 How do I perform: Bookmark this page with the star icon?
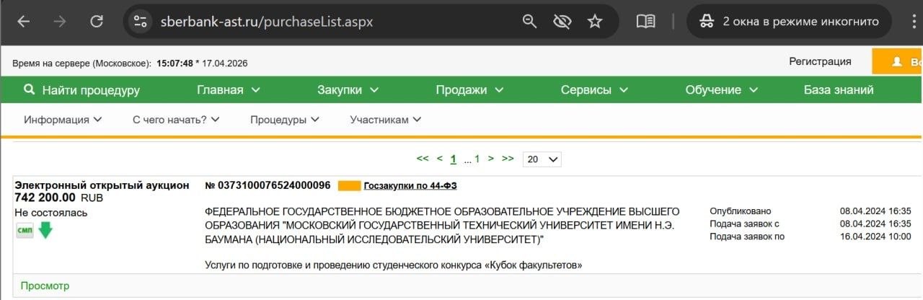pos(594,22)
